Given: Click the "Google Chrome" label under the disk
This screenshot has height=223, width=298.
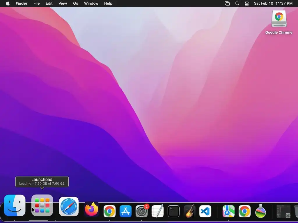Looking at the screenshot, I should 279,33.
